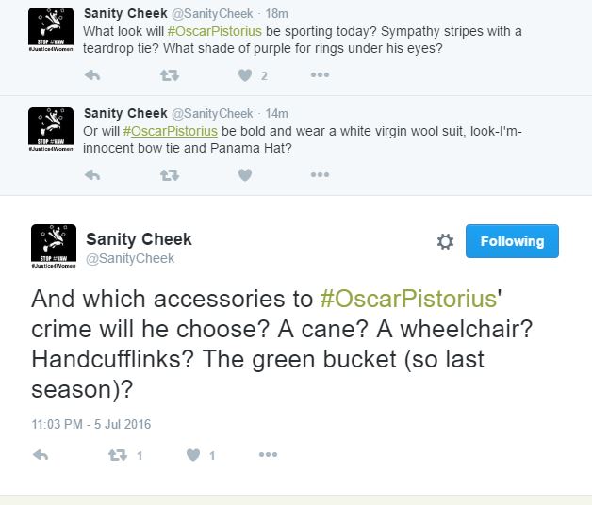Open #OscarPistorius hashtag in the main tweet
The width and height of the screenshot is (592, 505).
407,300
